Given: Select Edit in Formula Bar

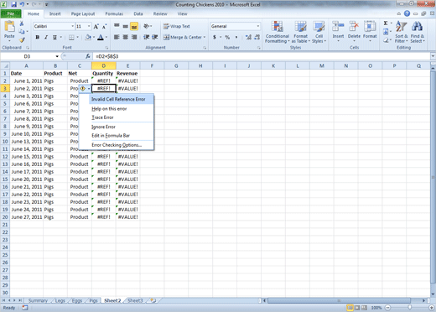Looking at the screenshot, I should pyautogui.click(x=111, y=136).
